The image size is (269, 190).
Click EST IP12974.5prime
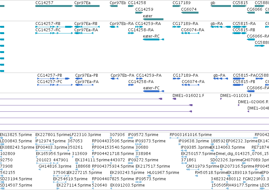pyautogui.click(x=45, y=144)
